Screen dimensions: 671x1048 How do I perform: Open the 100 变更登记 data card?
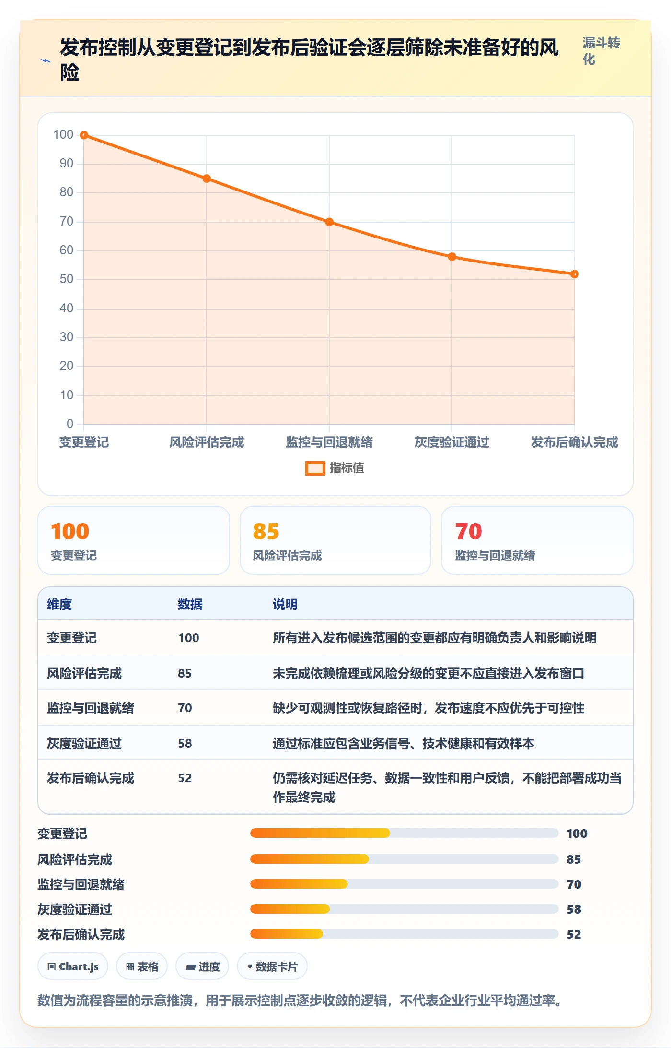pos(134,540)
